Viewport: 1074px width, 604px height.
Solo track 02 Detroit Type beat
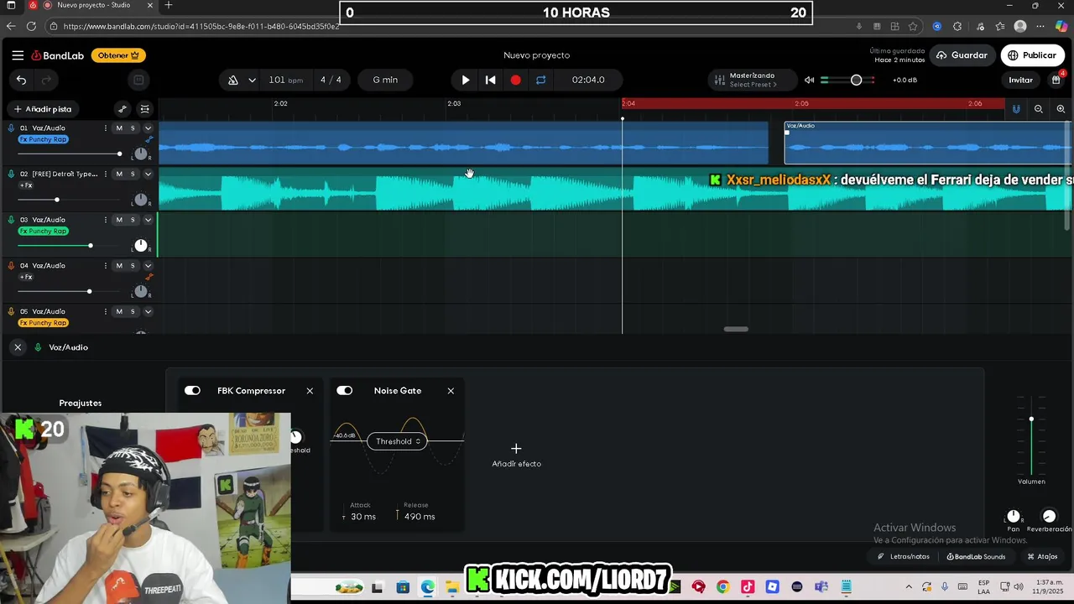[133, 174]
